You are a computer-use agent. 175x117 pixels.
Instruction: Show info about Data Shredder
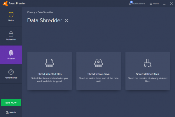pos(66,20)
